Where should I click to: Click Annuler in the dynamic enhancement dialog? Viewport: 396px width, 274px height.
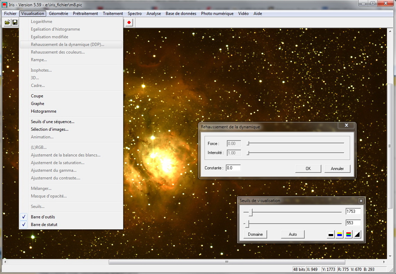point(337,169)
